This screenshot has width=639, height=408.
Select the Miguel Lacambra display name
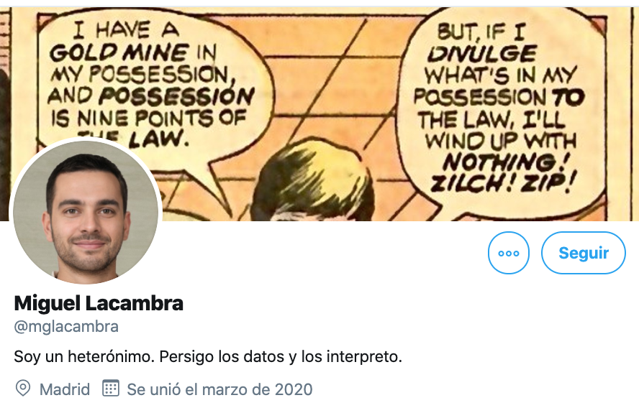point(99,303)
